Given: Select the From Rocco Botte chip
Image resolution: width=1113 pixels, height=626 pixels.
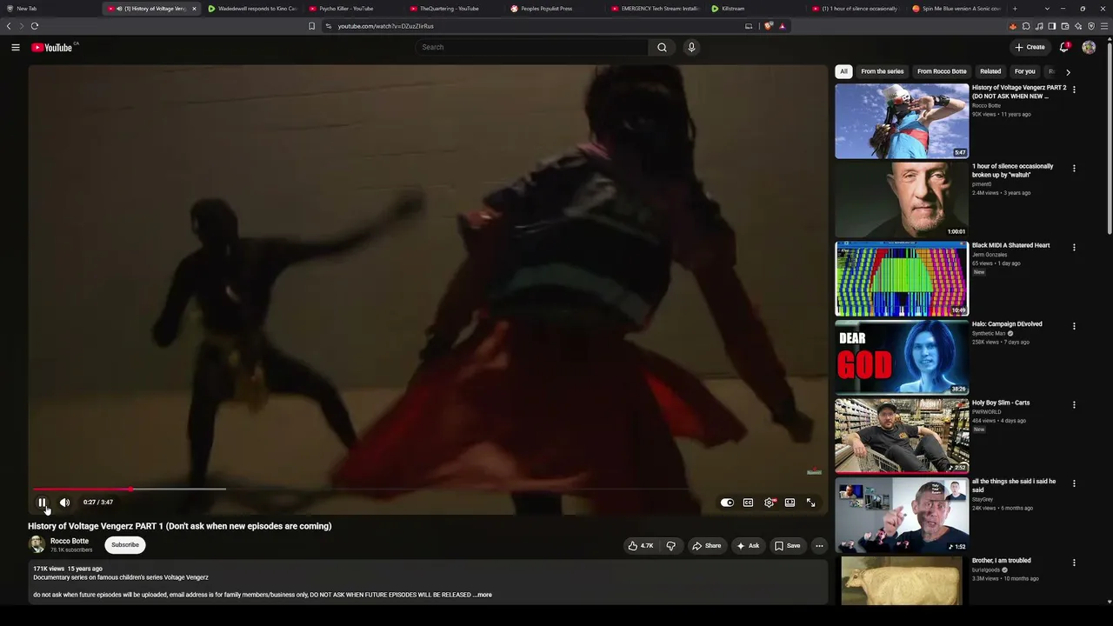Looking at the screenshot, I should 942,71.
